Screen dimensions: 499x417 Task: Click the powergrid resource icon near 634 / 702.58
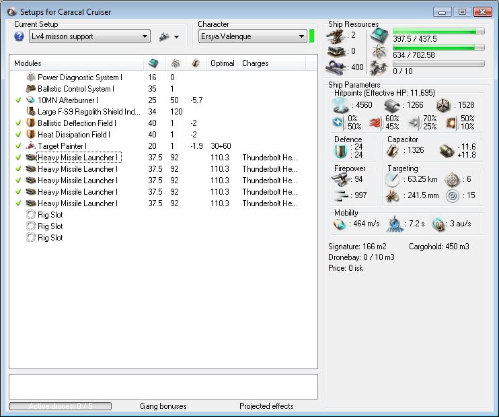coord(379,51)
